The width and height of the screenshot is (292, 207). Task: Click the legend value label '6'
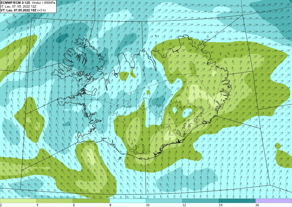(74, 205)
